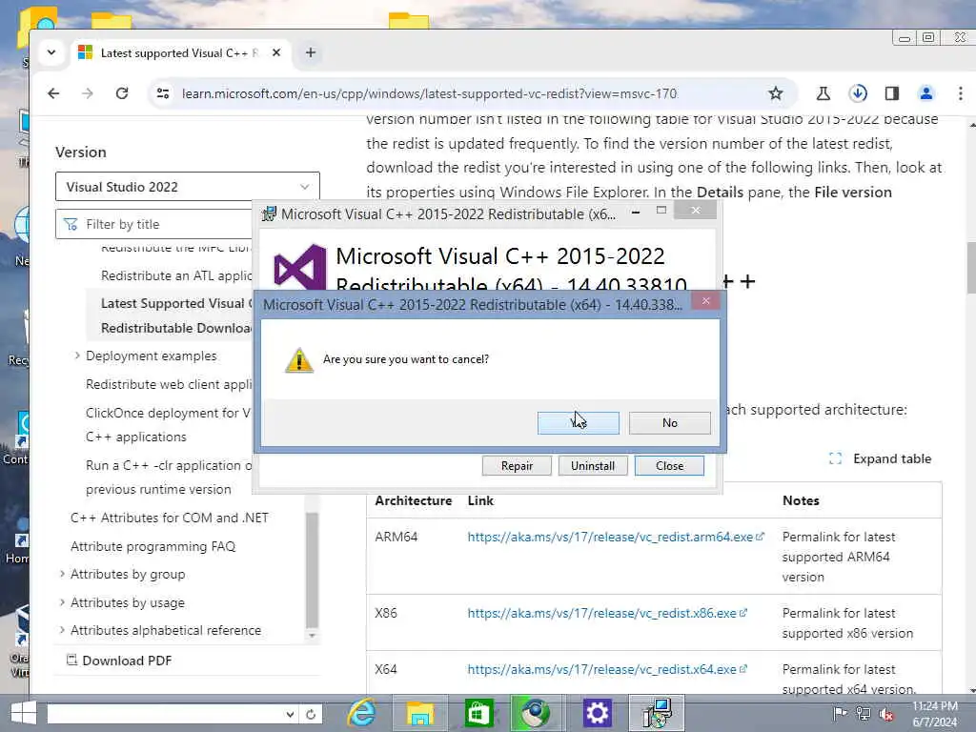This screenshot has height=732, width=976.
Task: Open Run a C++ -clr application item
Action: click(169, 477)
